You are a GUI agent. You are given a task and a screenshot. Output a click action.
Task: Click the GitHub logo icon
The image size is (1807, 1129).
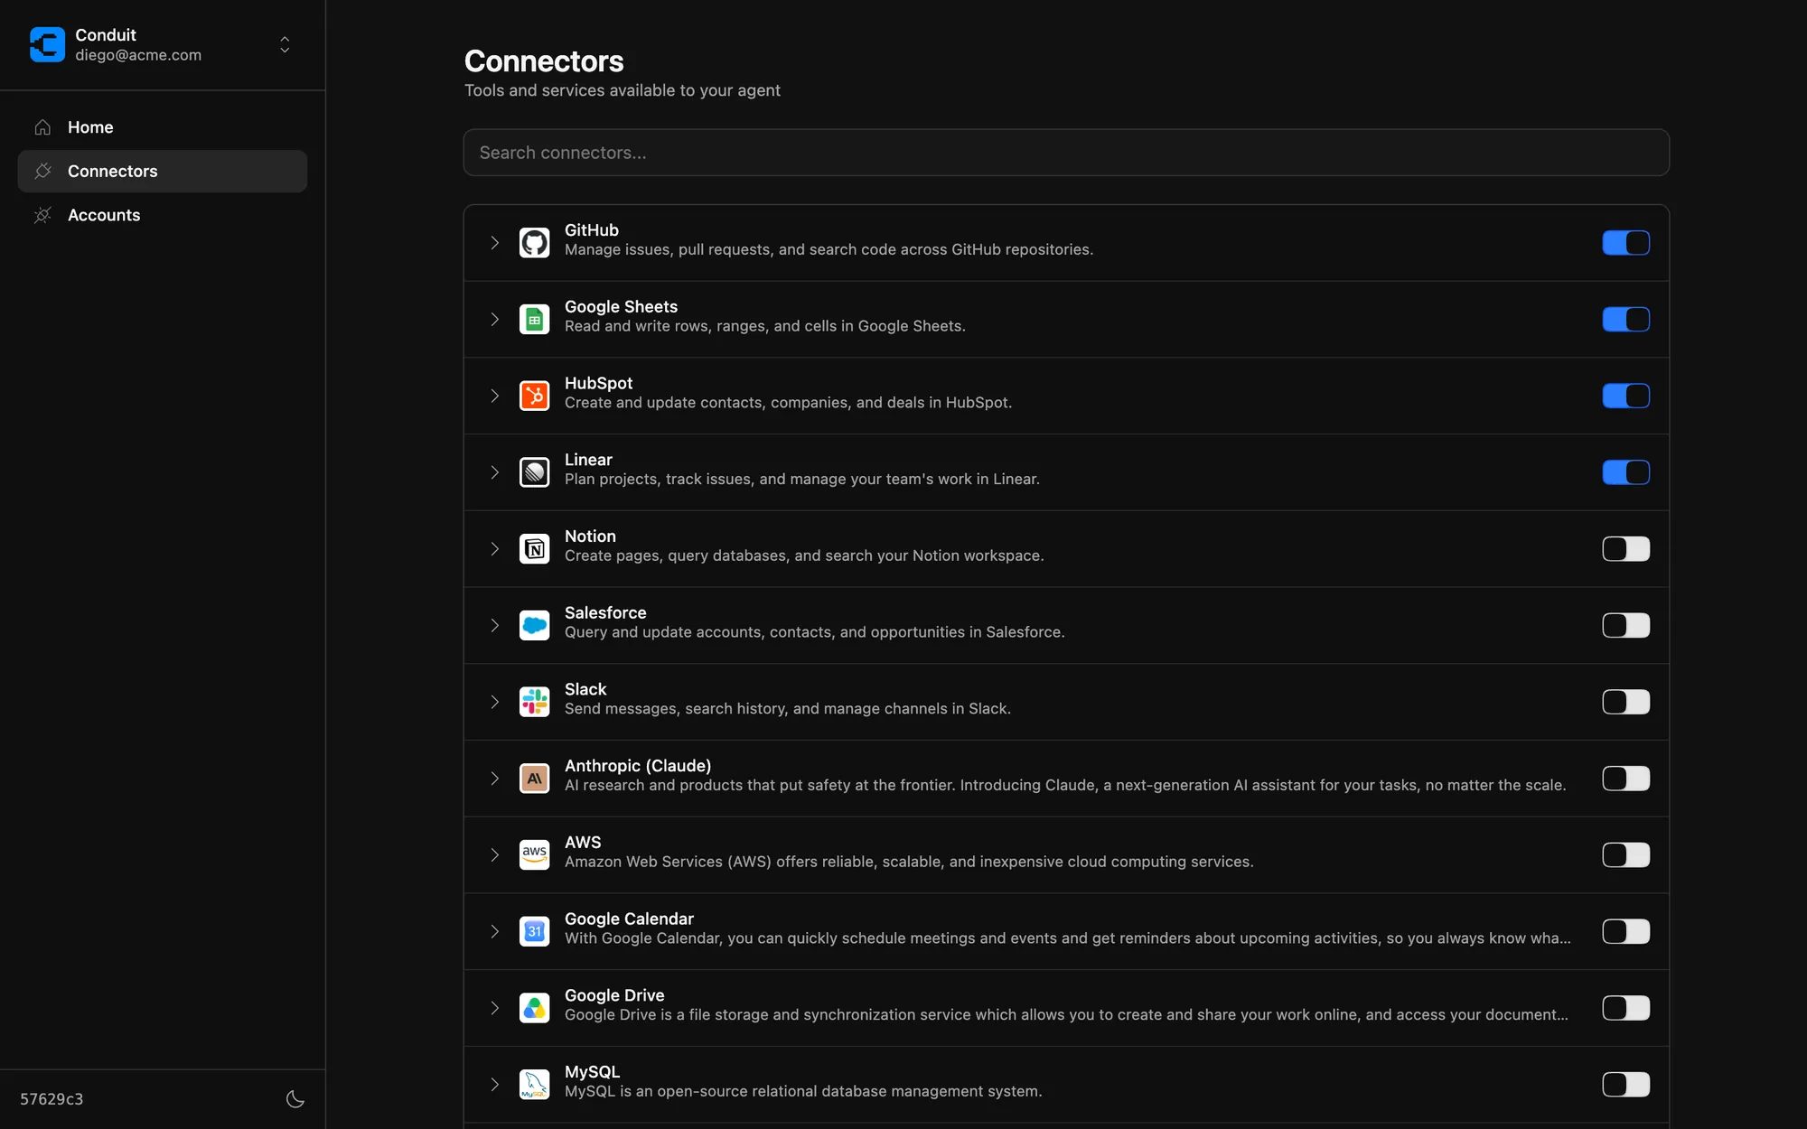coord(534,243)
